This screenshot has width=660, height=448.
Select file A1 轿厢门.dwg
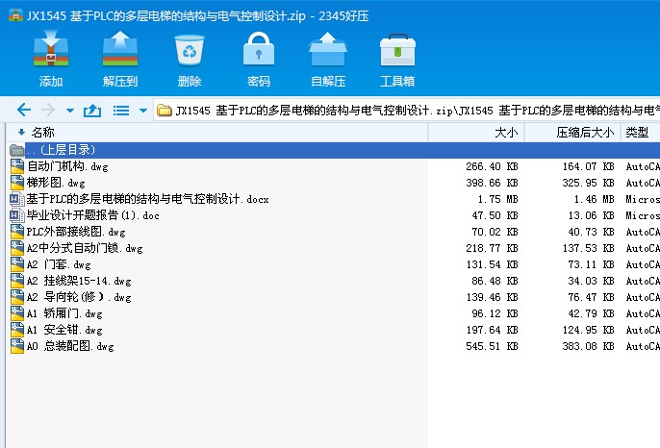tap(64, 313)
